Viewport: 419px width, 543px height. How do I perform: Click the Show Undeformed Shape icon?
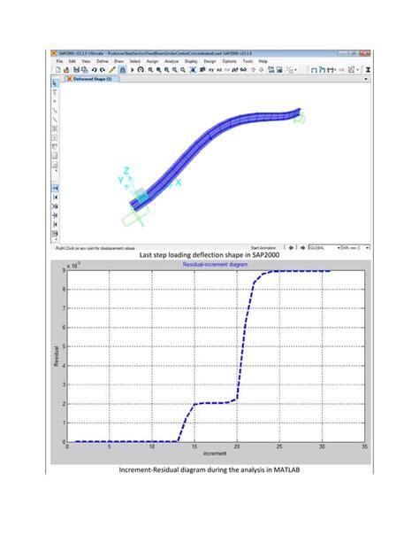point(314,70)
